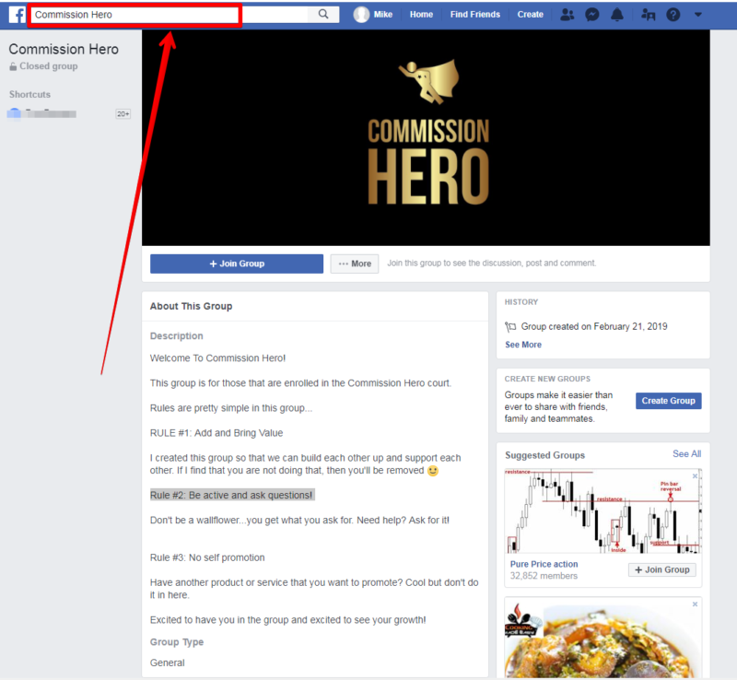Open the notifications bell

[x=617, y=15]
